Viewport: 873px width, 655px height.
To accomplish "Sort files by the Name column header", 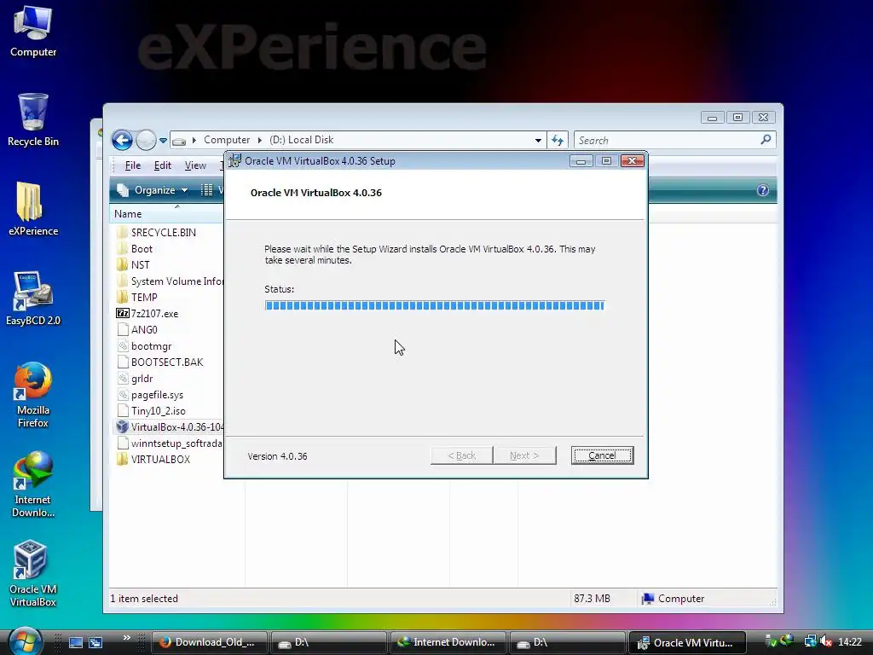I will (166, 214).
